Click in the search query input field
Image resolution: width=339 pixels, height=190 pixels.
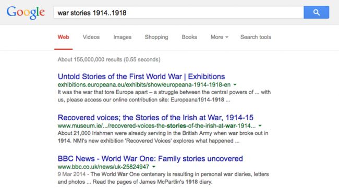click(x=178, y=12)
